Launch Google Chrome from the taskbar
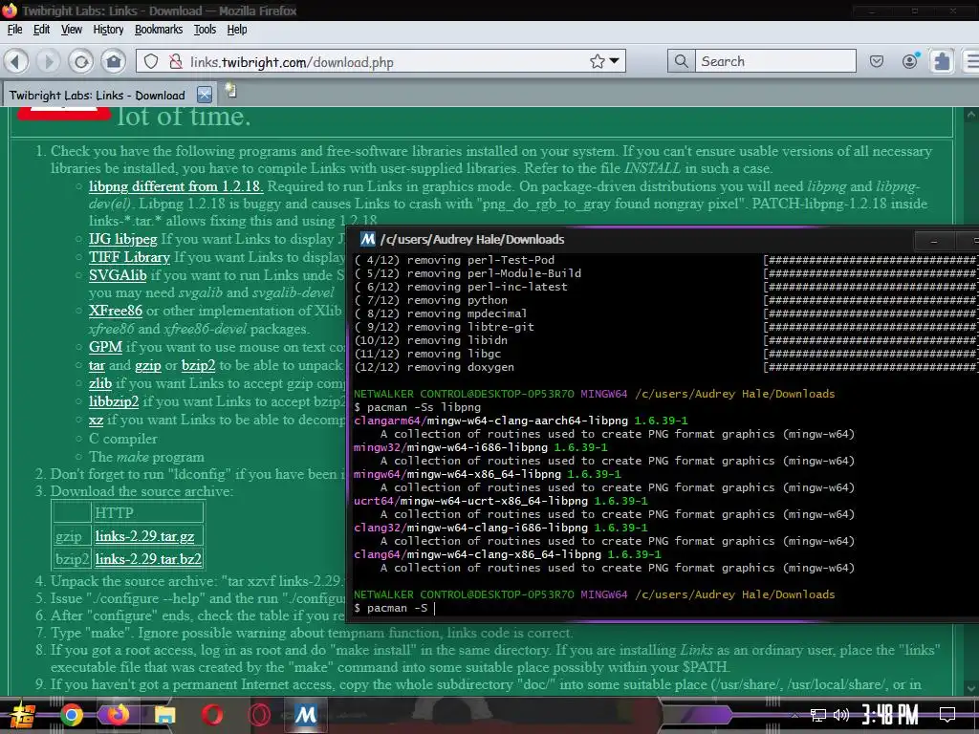 click(71, 715)
